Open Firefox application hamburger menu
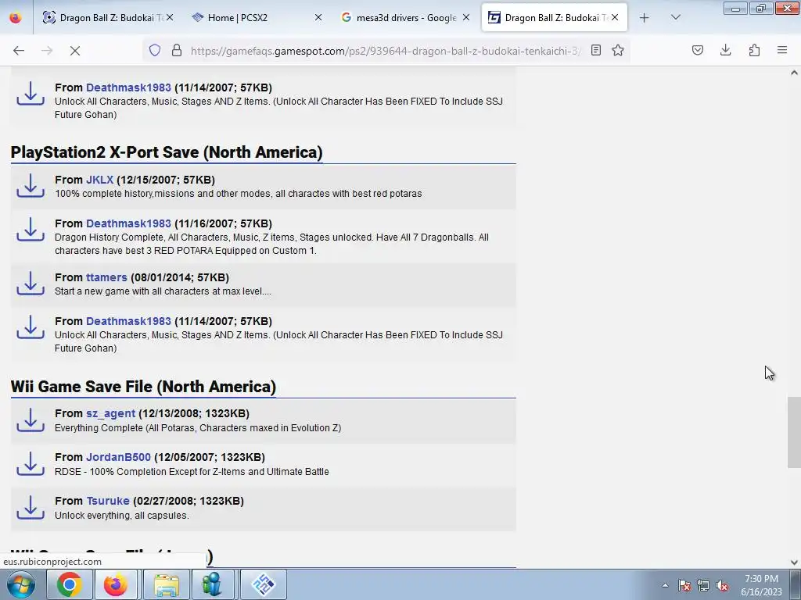The width and height of the screenshot is (801, 600). pos(782,50)
